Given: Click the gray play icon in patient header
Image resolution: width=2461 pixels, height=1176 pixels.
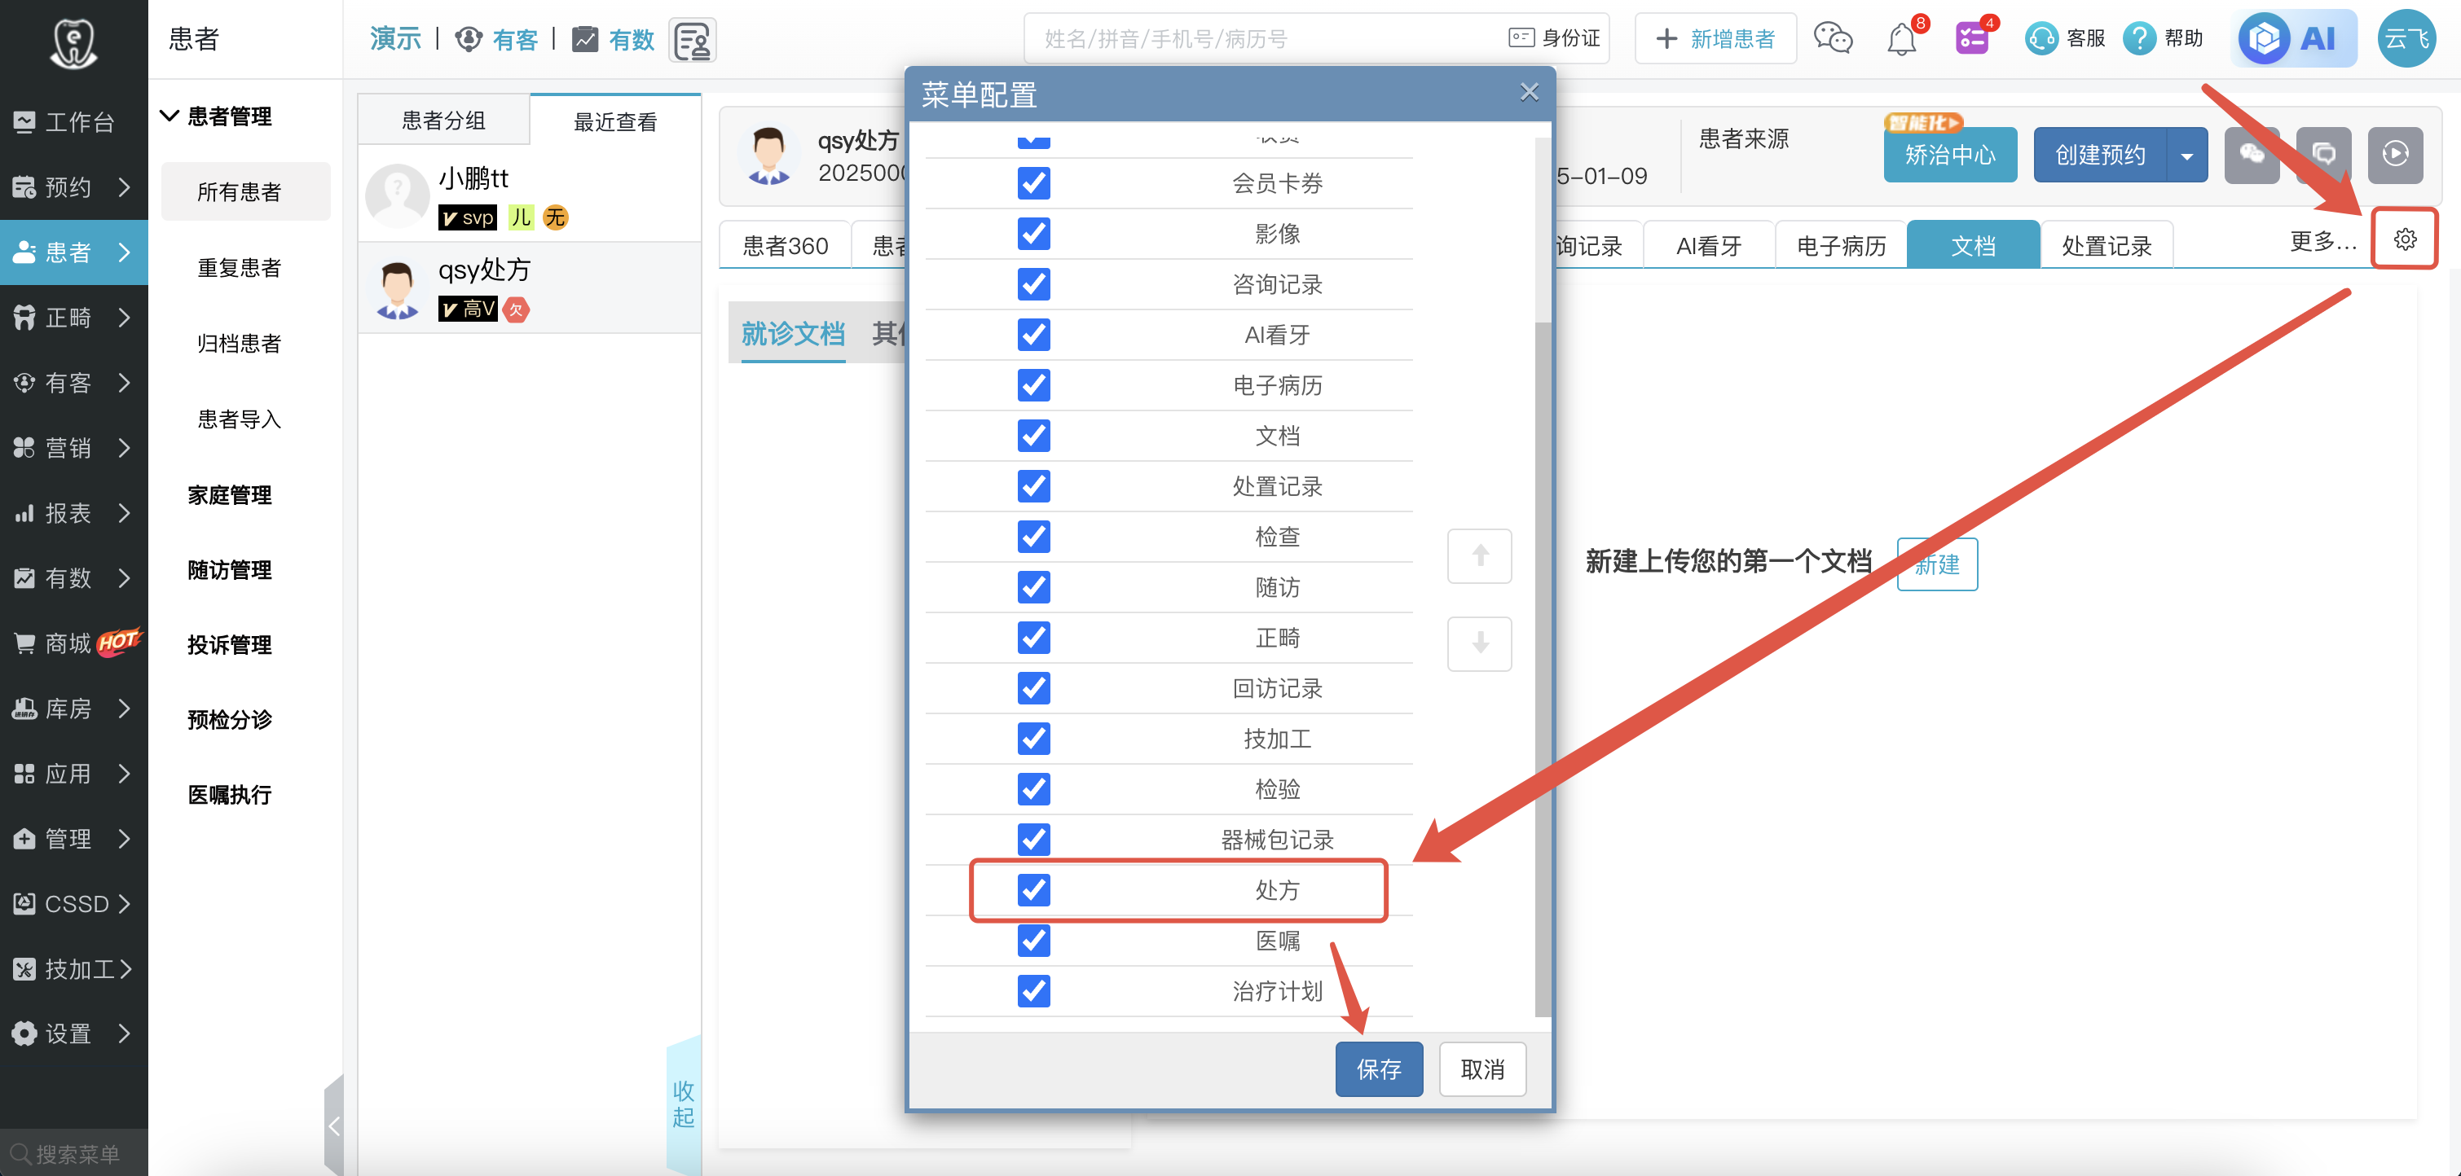Looking at the screenshot, I should click(2395, 155).
